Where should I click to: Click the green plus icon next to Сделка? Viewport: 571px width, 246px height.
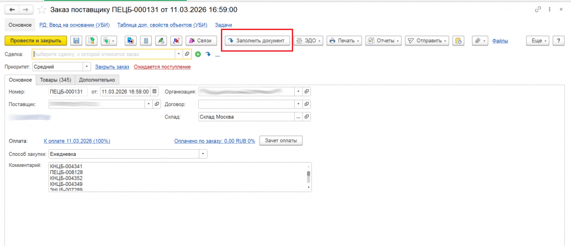point(198,54)
